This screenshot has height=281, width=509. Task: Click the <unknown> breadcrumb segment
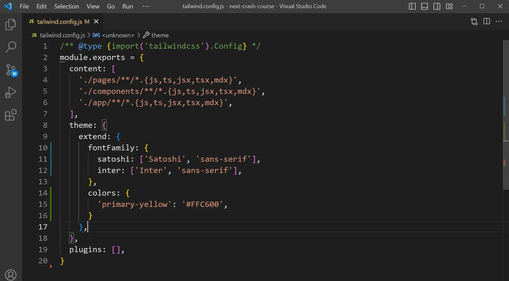(x=118, y=35)
